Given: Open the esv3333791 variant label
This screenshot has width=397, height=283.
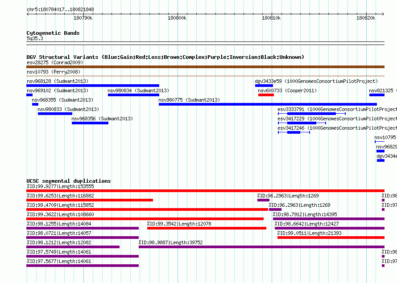Looking at the screenshot, I should [337, 109].
